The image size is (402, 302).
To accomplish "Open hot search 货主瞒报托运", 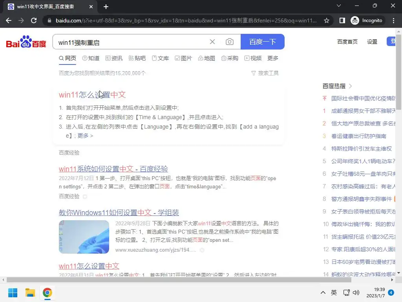I will click(x=363, y=237).
